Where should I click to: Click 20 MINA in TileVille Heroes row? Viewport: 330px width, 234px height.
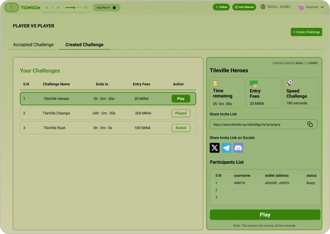(x=142, y=99)
